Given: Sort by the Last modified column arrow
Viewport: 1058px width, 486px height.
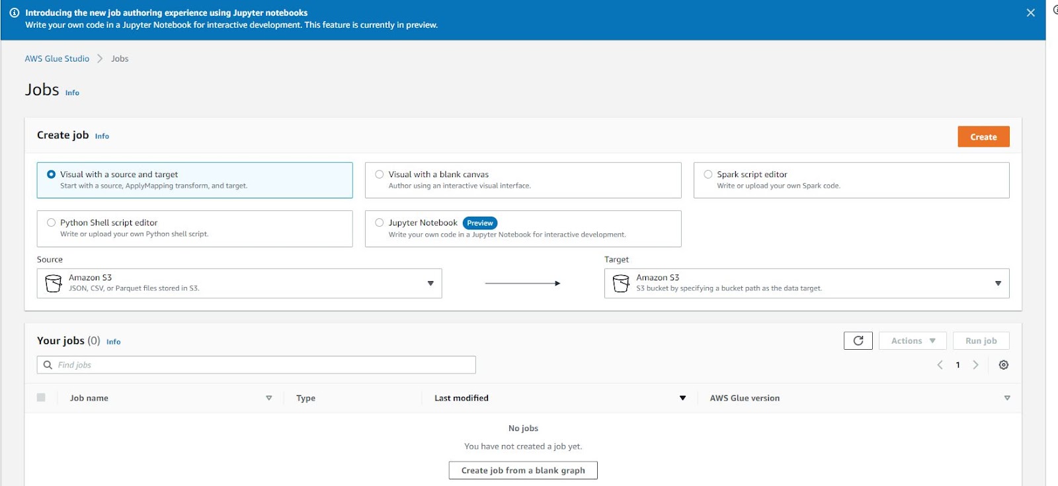Looking at the screenshot, I should tap(682, 398).
